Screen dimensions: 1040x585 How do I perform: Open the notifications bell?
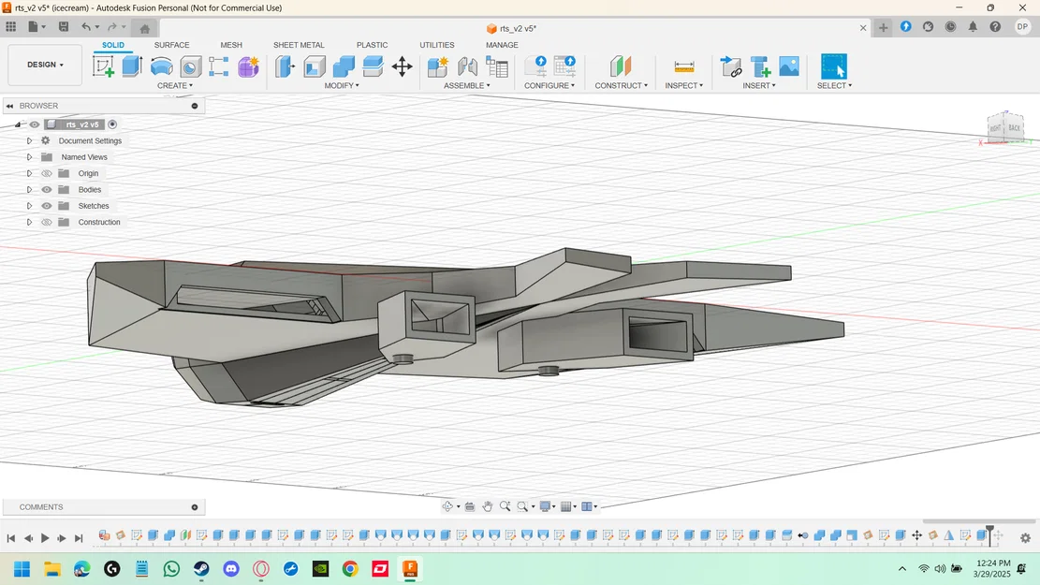973,26
